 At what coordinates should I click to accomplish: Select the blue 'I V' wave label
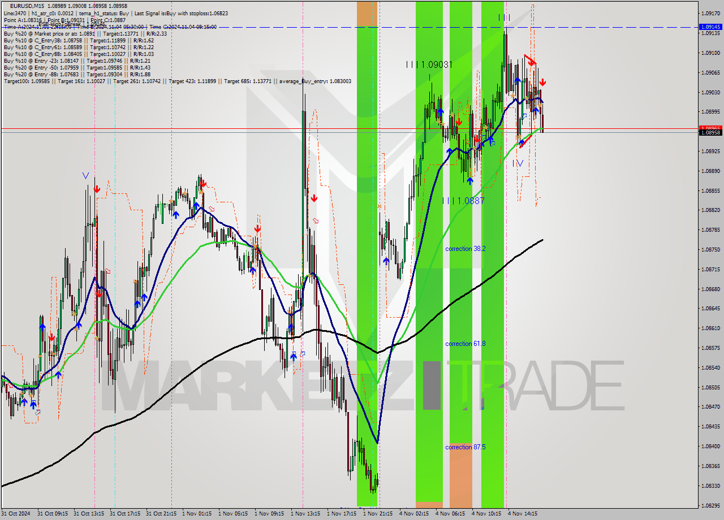518,163
